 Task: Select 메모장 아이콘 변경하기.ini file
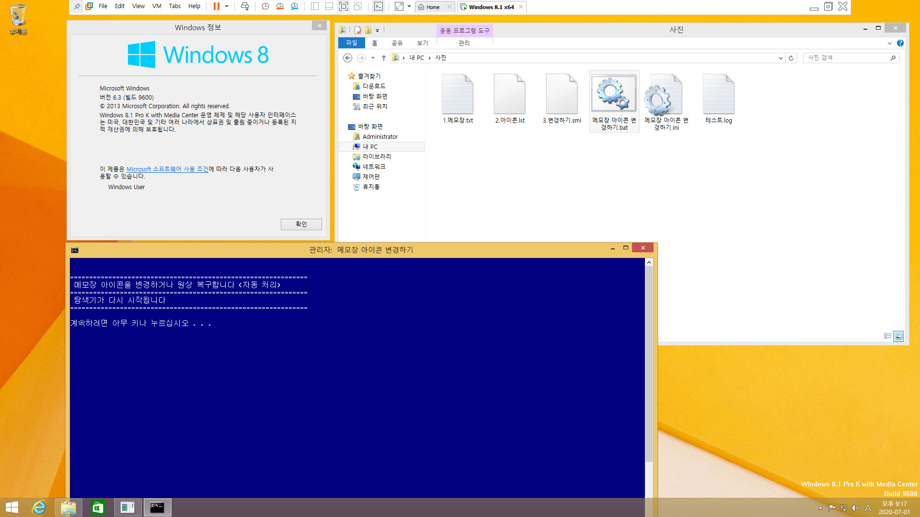coord(666,101)
